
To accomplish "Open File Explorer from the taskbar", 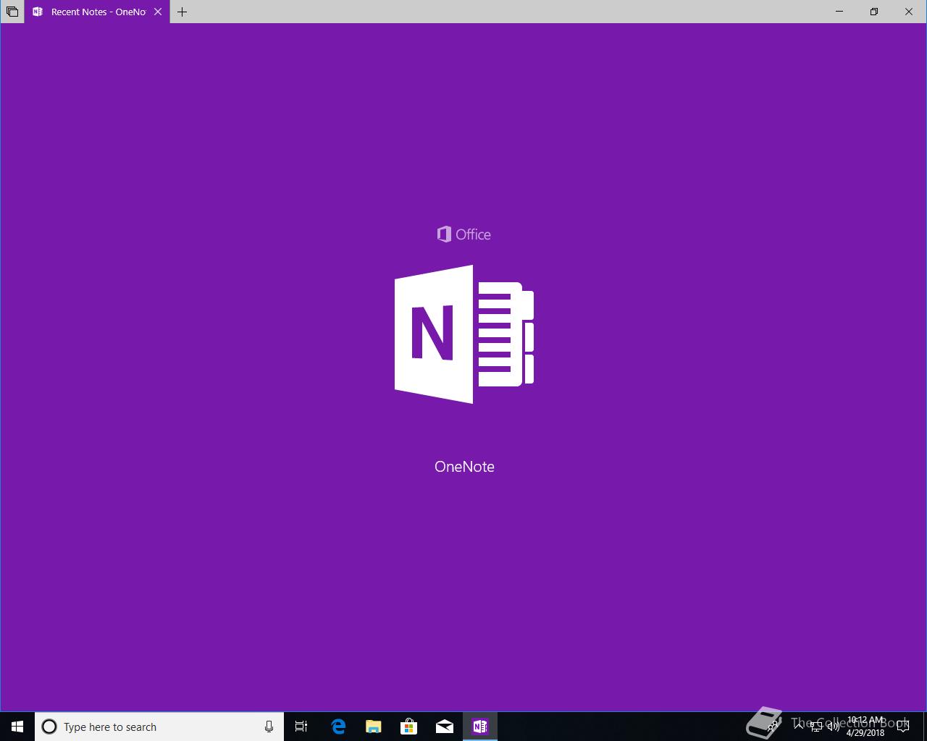I will [x=374, y=727].
